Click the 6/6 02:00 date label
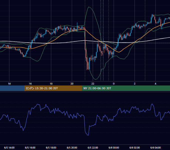Viewport: 170px width, 150px height. [135, 147]
